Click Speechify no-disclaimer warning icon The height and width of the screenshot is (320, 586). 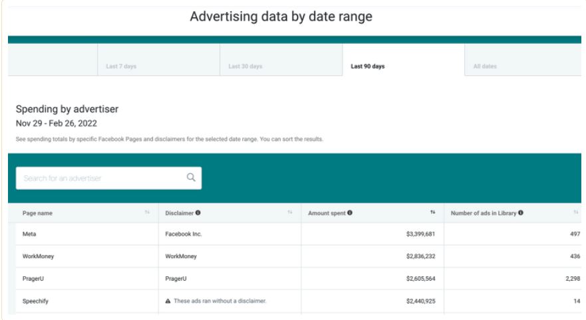click(x=168, y=301)
